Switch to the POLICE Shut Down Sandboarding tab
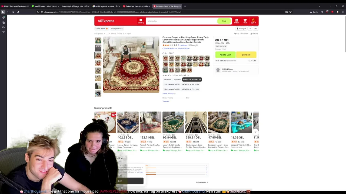Image resolution: width=346 pixels, height=194 pixels. 15,6
